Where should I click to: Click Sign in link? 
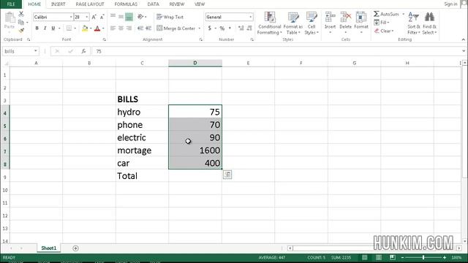tap(450, 4)
